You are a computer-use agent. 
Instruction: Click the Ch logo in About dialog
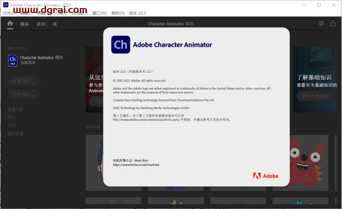click(121, 45)
